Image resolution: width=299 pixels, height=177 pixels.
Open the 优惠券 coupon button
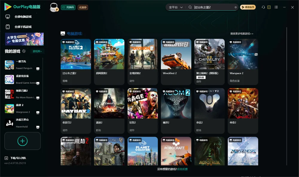tap(83, 7)
